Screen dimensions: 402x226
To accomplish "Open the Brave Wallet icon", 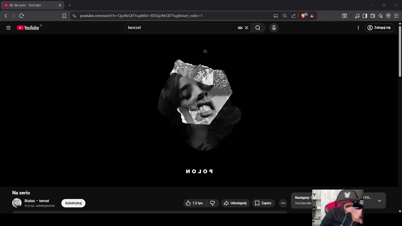I will point(373,16).
